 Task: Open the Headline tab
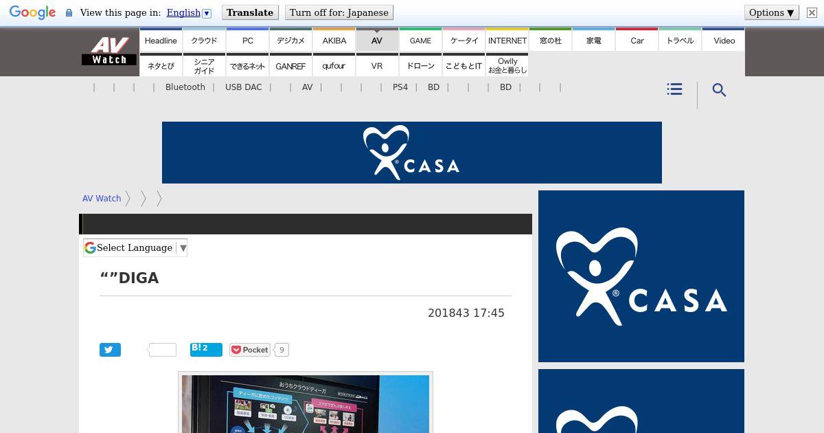click(x=161, y=40)
